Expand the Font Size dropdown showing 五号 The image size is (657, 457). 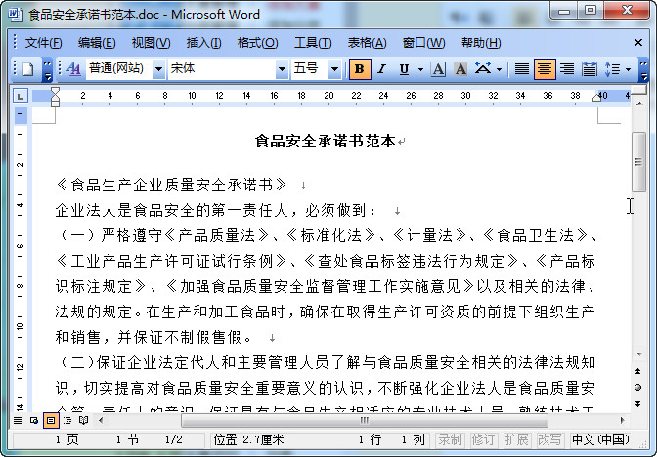pos(334,69)
